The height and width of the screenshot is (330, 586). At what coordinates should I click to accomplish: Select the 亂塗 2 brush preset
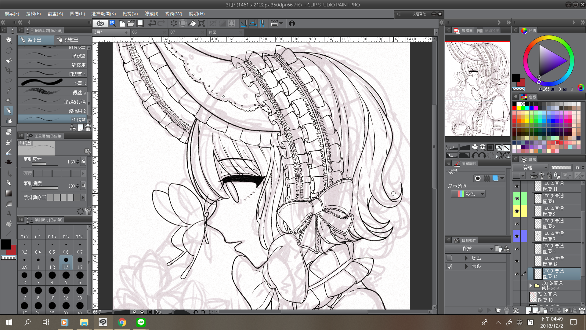click(x=52, y=92)
